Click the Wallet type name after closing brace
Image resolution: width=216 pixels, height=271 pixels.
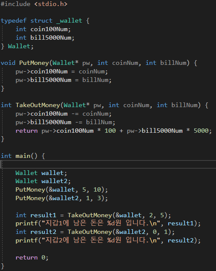19,46
